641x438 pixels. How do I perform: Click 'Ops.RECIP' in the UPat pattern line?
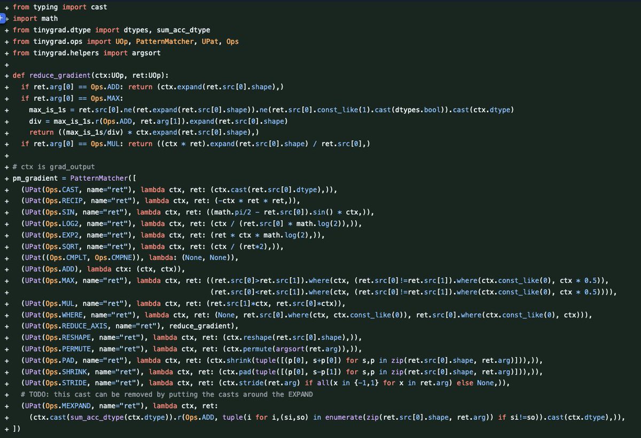click(x=64, y=201)
